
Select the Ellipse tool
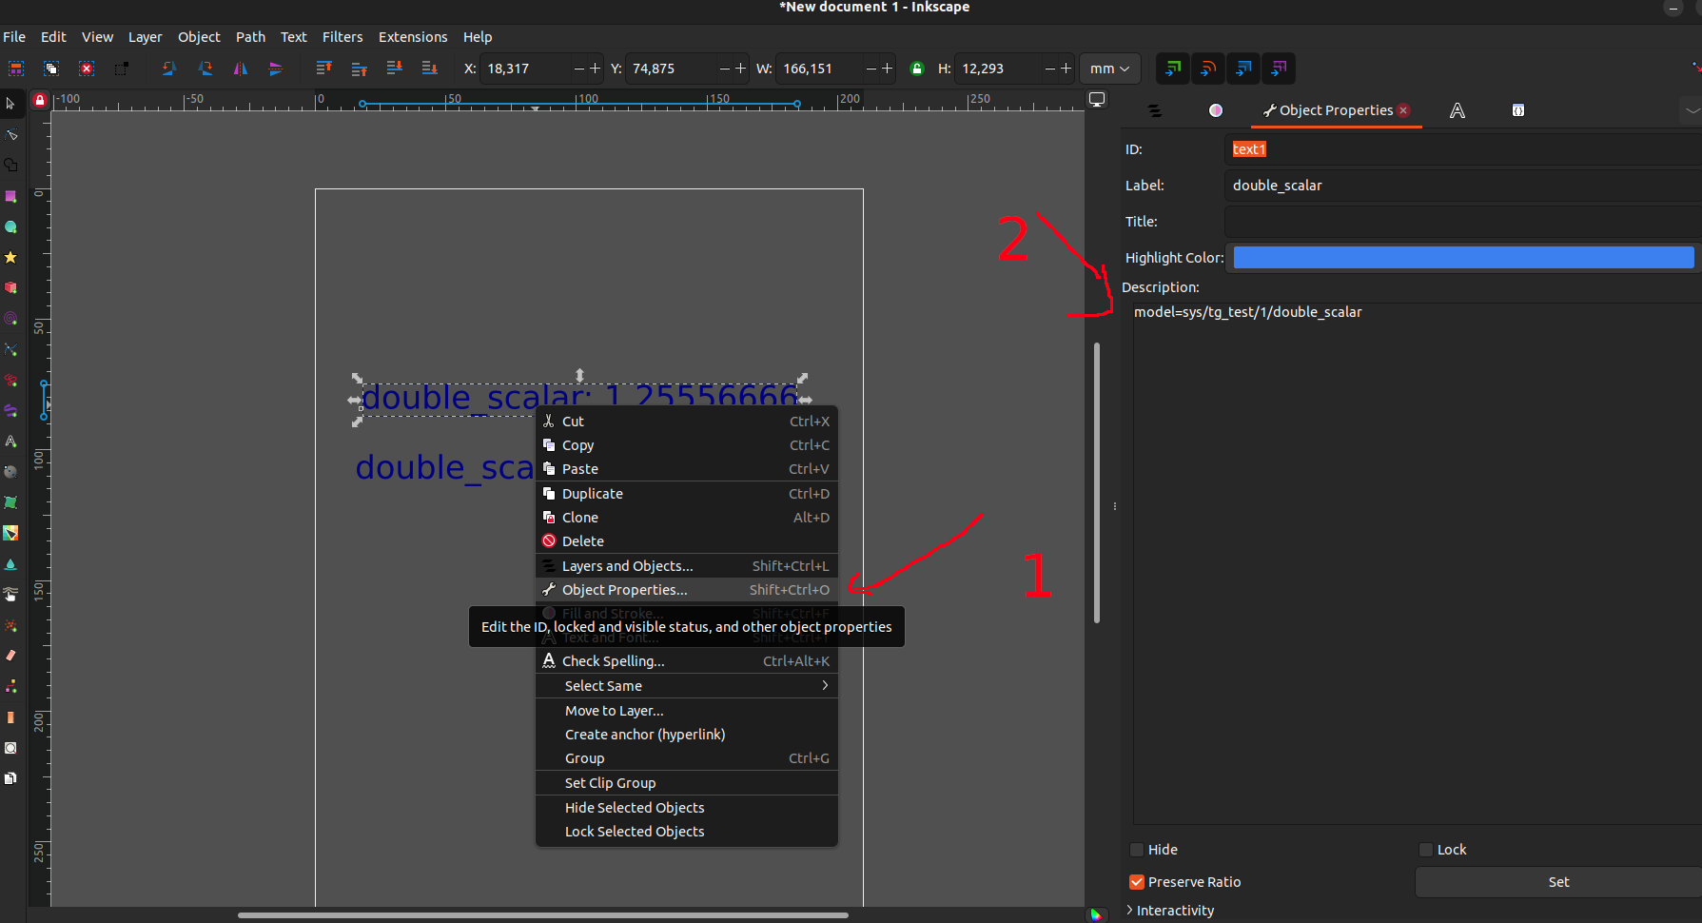click(x=10, y=226)
